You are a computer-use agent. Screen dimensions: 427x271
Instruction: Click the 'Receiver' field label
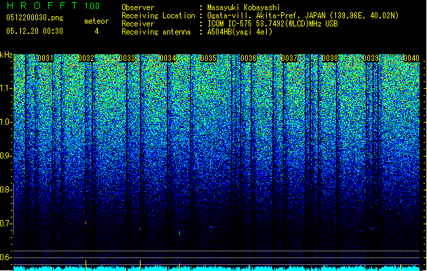click(x=138, y=24)
